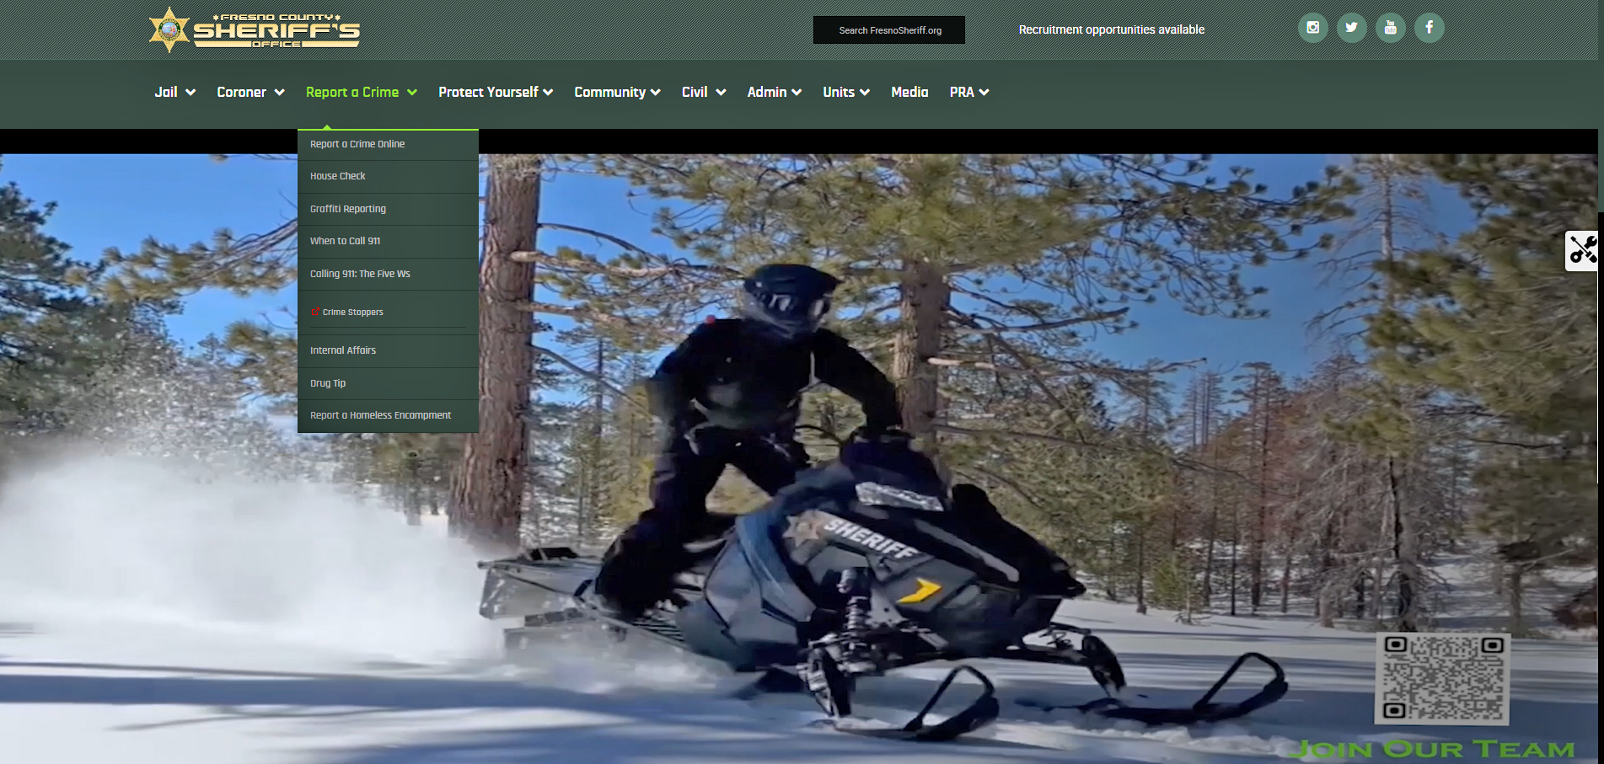Expand the Community dropdown chevron
This screenshot has width=1604, height=764.
(656, 93)
